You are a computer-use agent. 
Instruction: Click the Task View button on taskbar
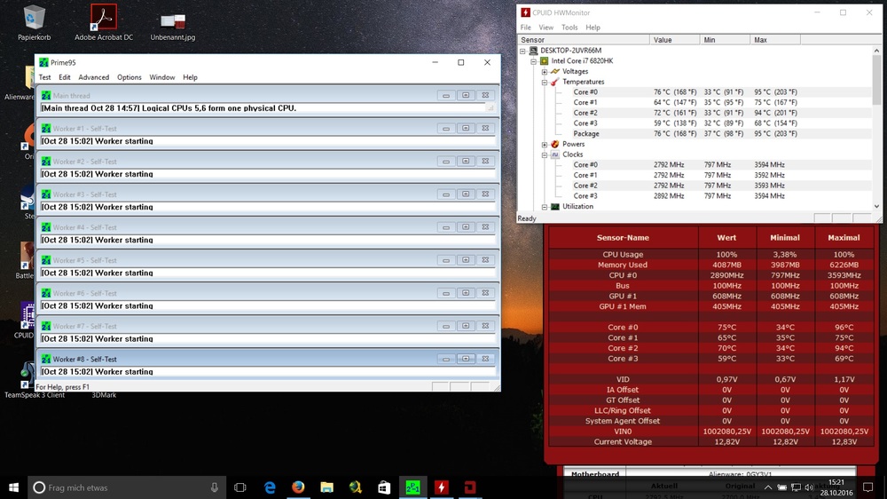(240, 487)
